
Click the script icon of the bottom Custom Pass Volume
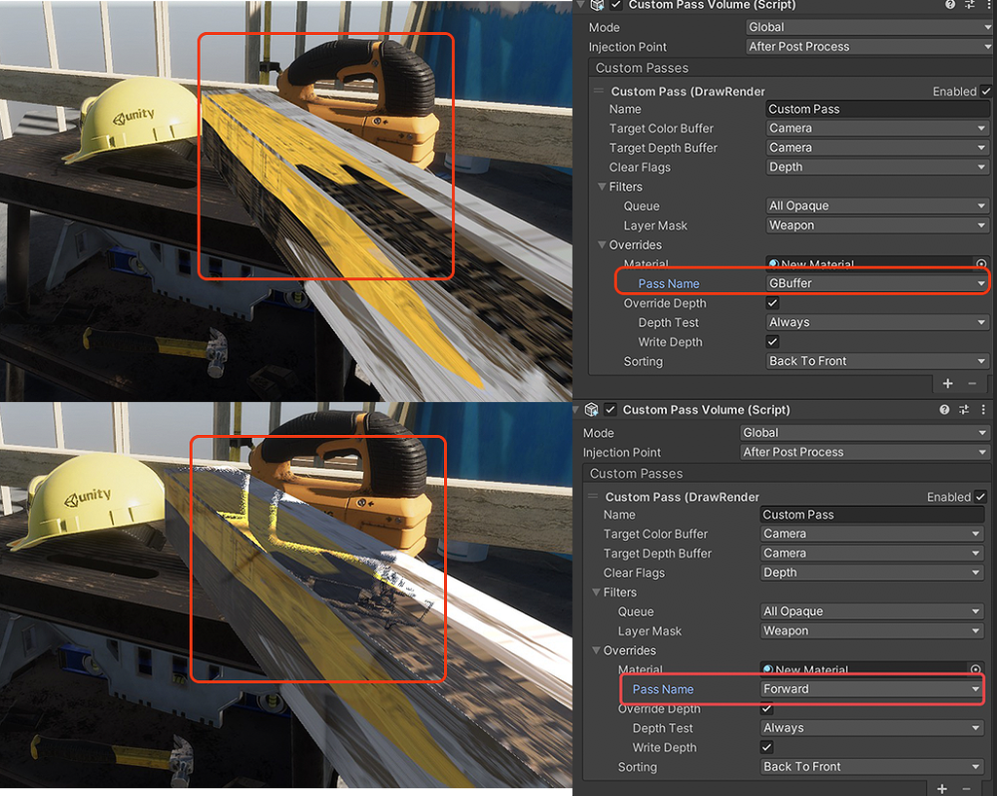(x=591, y=410)
